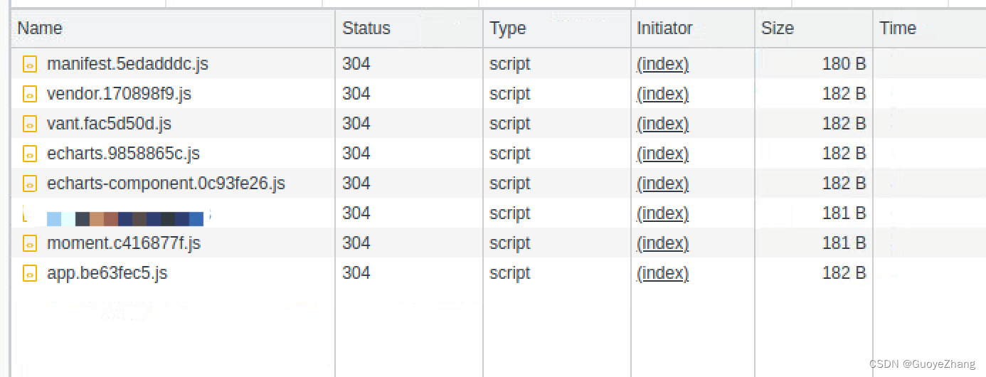The height and width of the screenshot is (377, 986).
Task: Click the 304 status of manifest.5edadddc.js
Action: coord(356,64)
